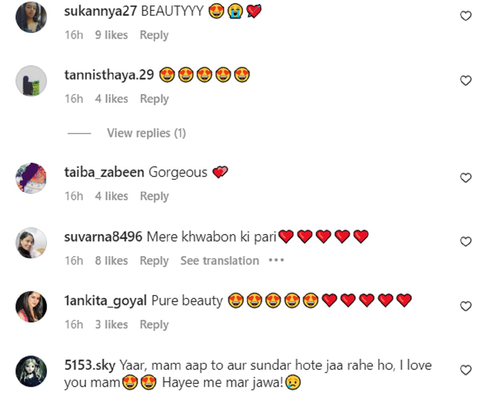Open sukannya27's profile picture
This screenshot has width=481, height=397.
point(31,17)
